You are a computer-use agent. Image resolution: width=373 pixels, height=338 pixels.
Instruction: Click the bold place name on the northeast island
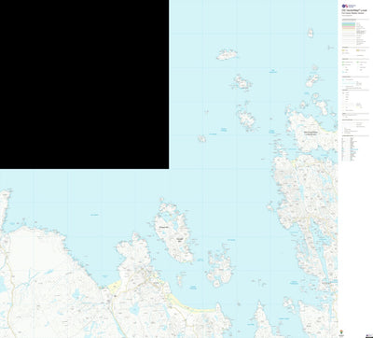[x=311, y=134]
